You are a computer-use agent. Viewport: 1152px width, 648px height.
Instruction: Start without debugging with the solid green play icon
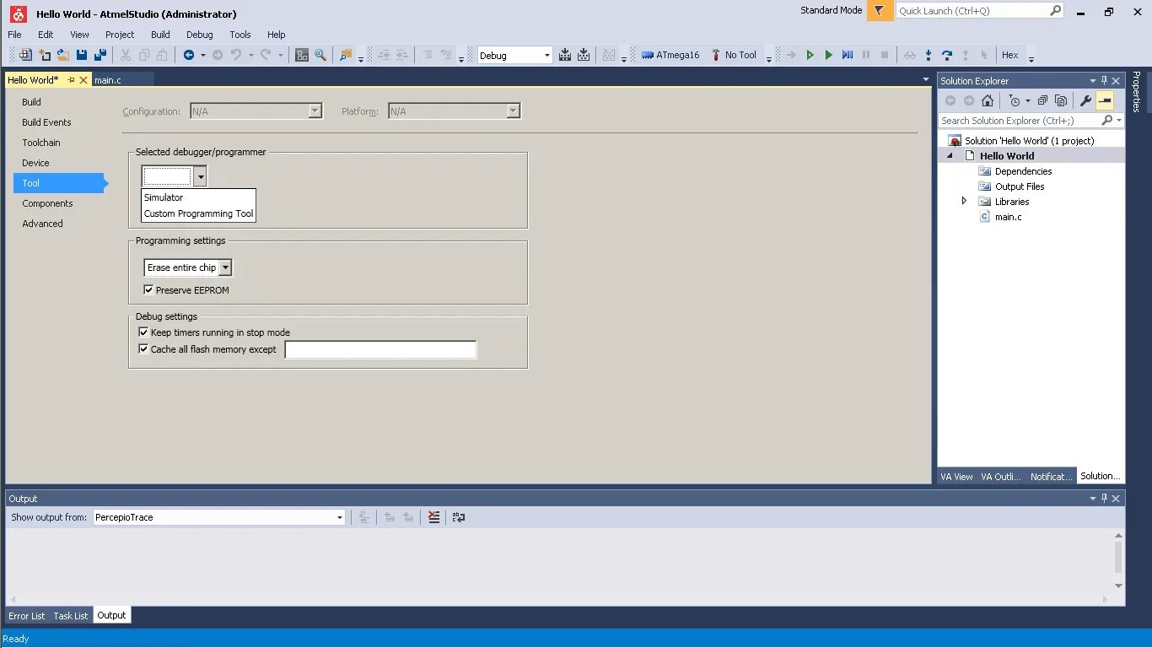click(828, 55)
